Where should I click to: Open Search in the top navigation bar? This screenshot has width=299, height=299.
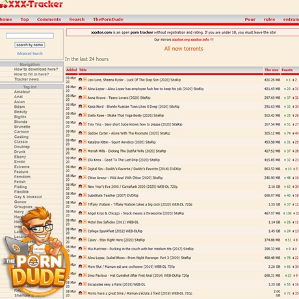click(77, 19)
